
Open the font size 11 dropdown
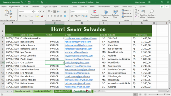pos(38,12)
